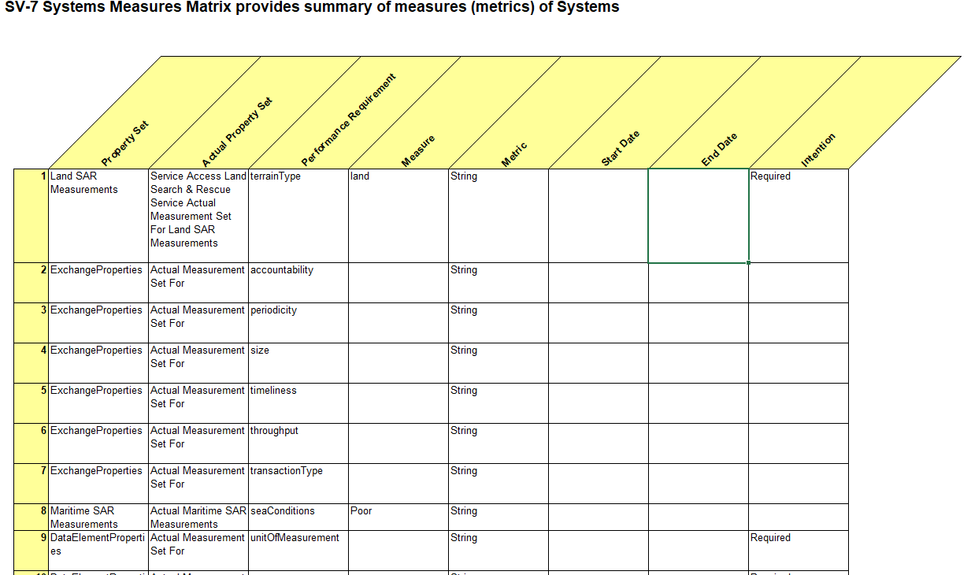Select Required in the unitOfMeasurement row

[x=799, y=551]
